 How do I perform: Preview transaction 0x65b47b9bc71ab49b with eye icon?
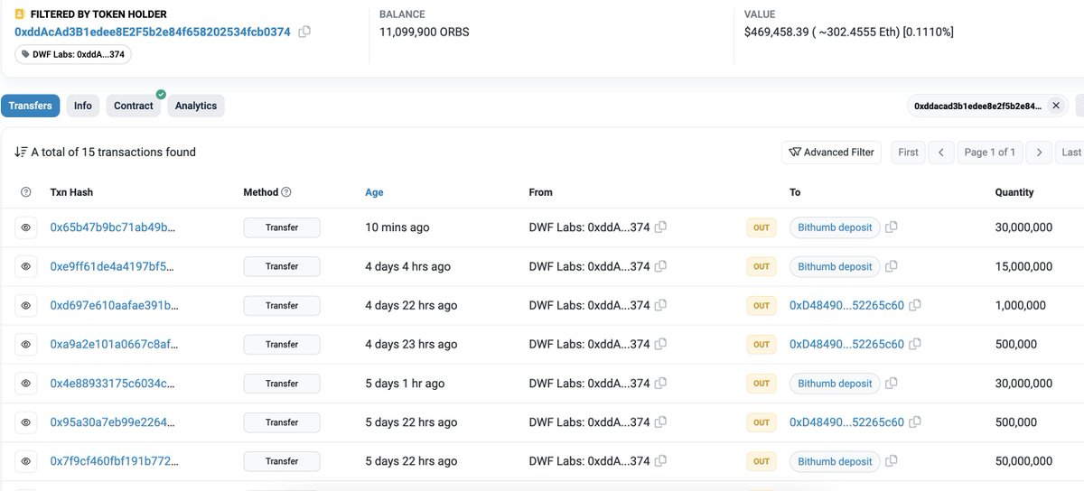[26, 227]
